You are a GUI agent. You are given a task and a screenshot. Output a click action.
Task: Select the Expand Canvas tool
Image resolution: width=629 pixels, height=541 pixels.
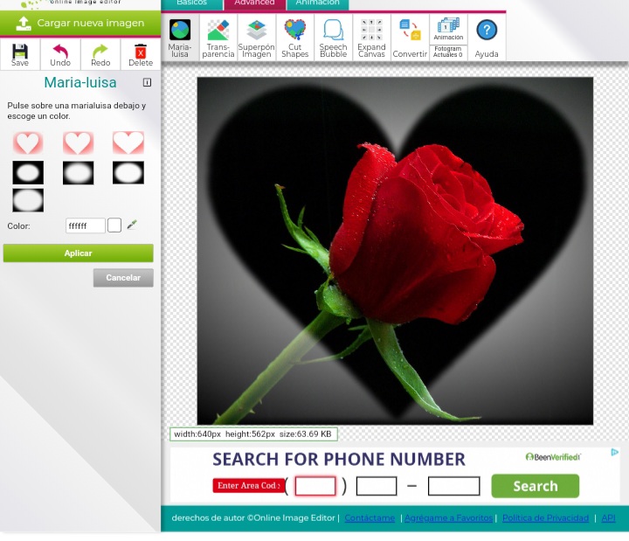371,38
